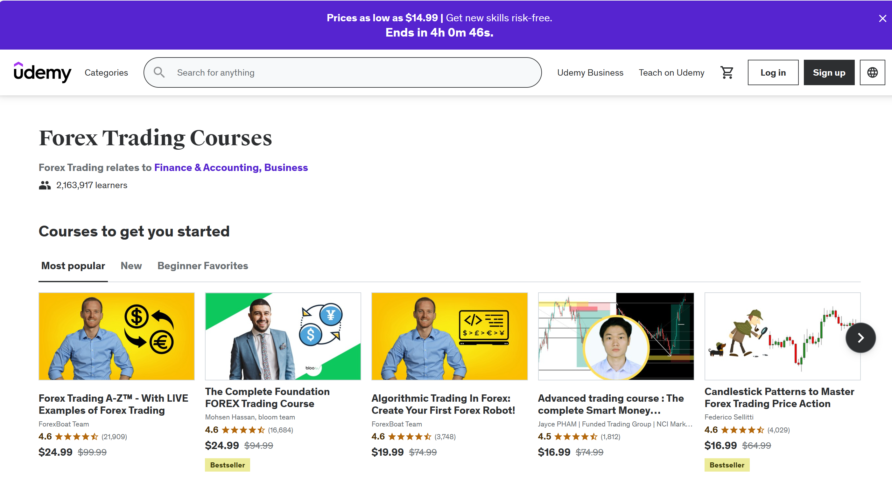Open Advanced trading course thumbnail
The width and height of the screenshot is (892, 477).
[x=616, y=336]
